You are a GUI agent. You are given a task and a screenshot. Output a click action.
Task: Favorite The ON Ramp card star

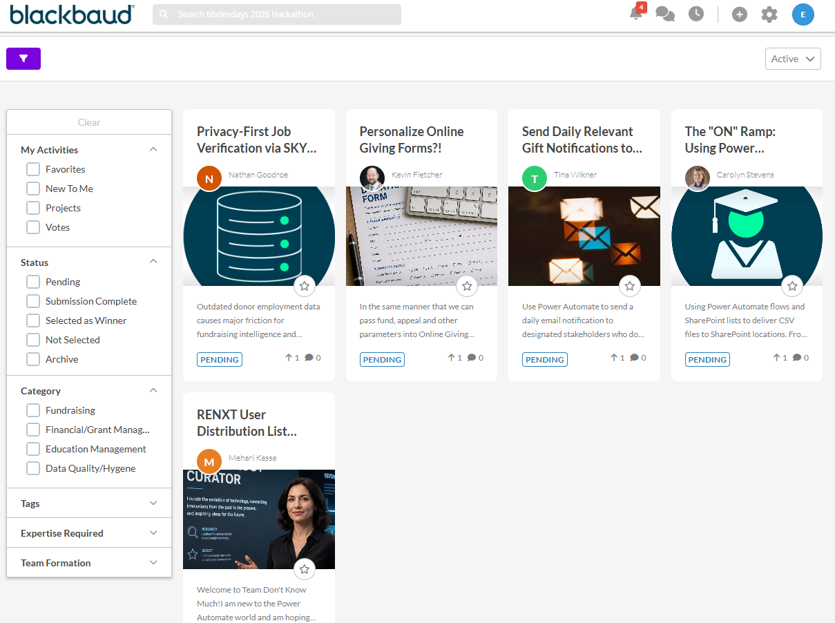pyautogui.click(x=792, y=285)
